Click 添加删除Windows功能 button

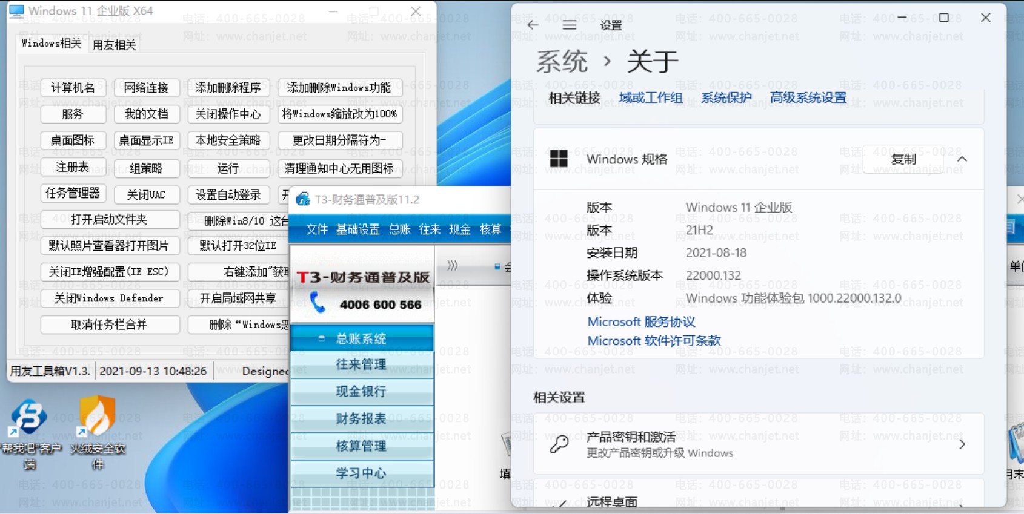pyautogui.click(x=339, y=88)
